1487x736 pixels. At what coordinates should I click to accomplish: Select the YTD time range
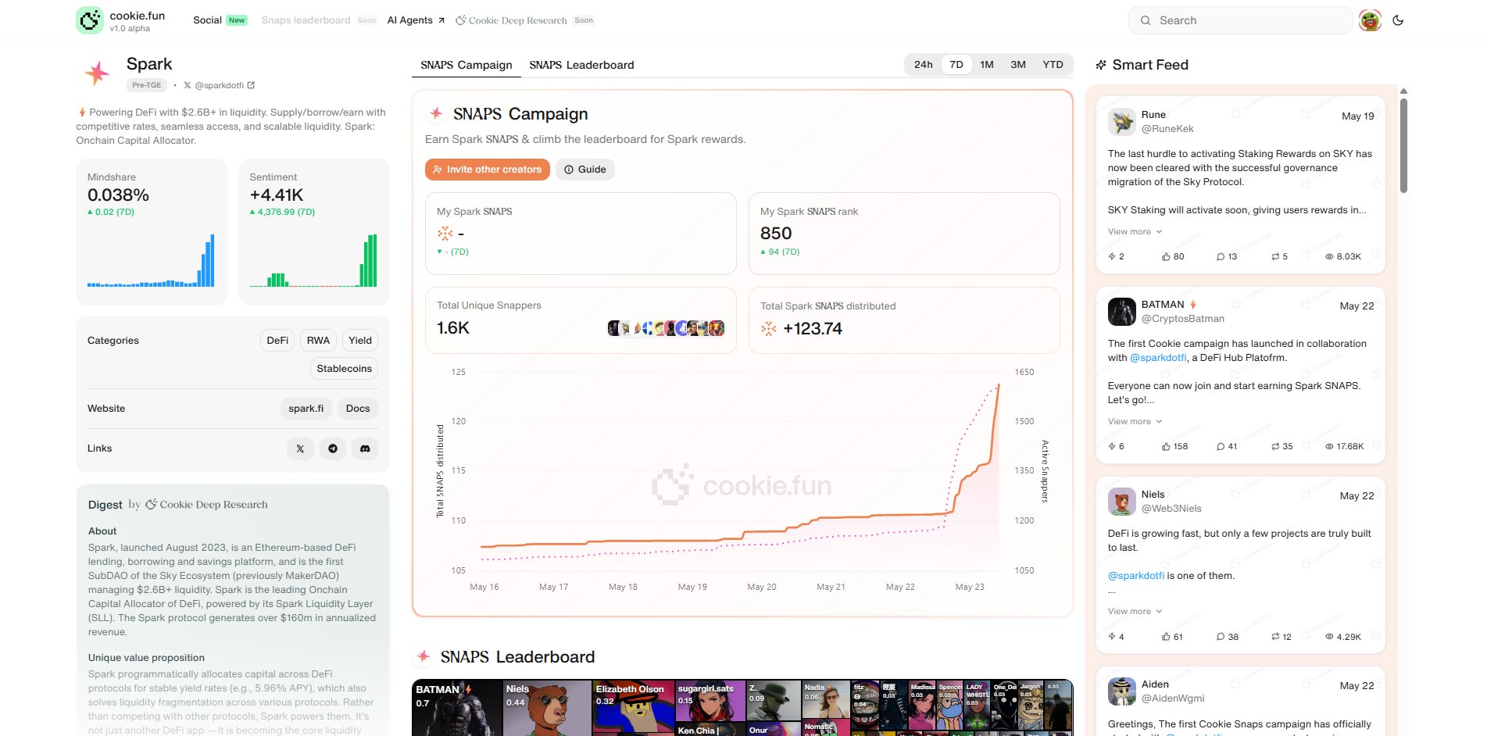point(1053,65)
